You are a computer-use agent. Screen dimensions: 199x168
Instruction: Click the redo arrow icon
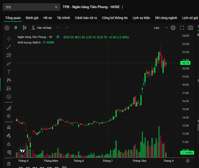click(x=67, y=28)
